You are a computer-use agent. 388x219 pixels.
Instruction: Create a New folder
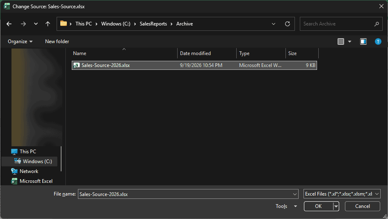coord(57,41)
